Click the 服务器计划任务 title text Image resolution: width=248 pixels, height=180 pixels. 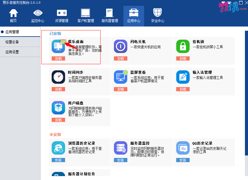(x=82, y=174)
